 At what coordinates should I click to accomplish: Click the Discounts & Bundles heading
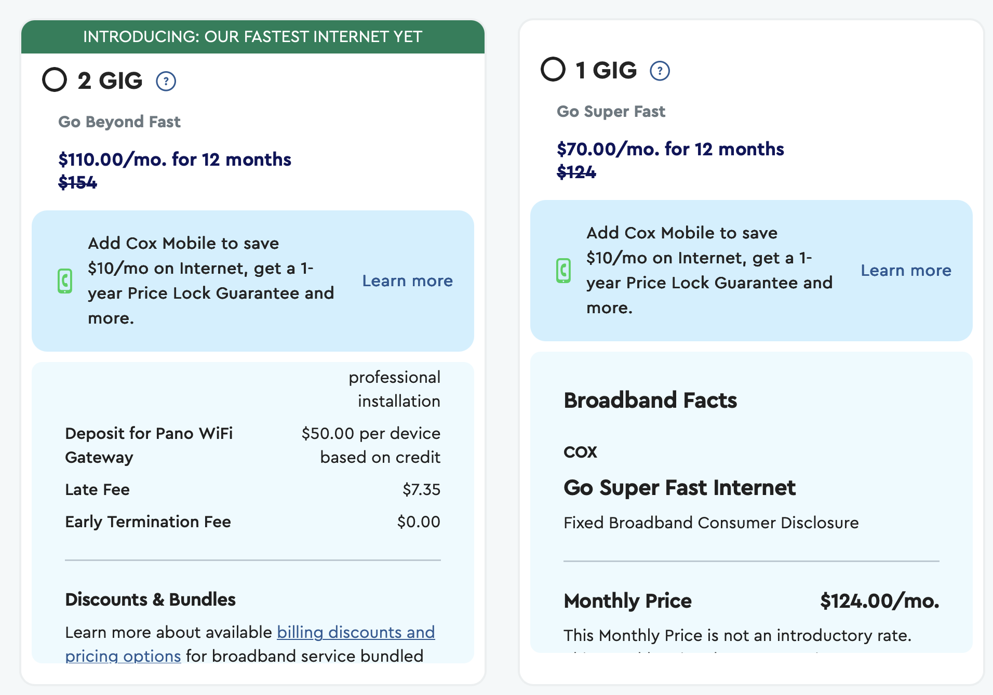(150, 599)
